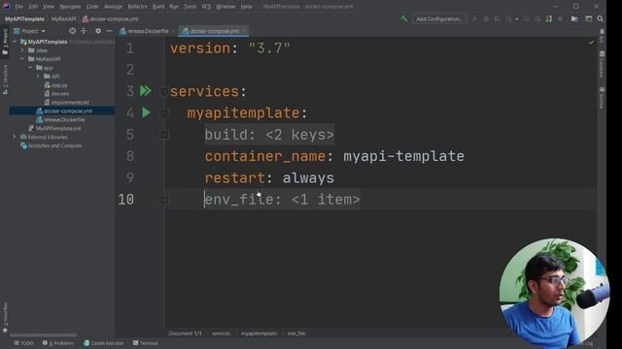Expand the API folder node
This screenshot has width=622, height=349.
39,76
